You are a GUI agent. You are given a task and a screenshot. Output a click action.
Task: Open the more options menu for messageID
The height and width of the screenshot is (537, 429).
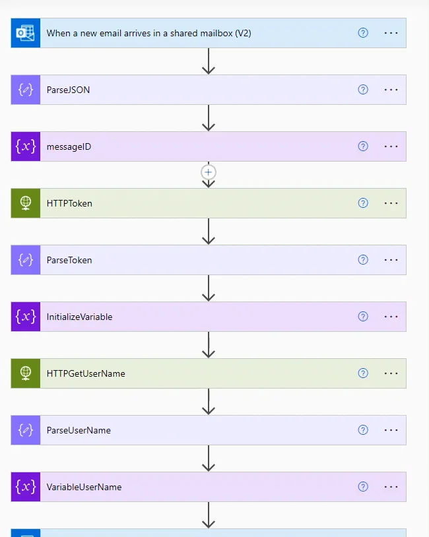(x=391, y=146)
